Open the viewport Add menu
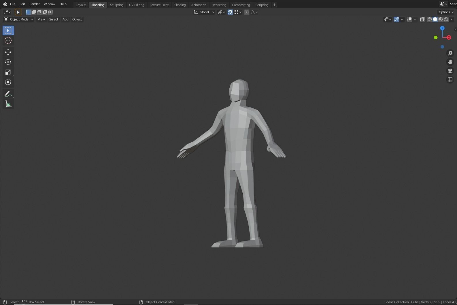 coord(65,19)
